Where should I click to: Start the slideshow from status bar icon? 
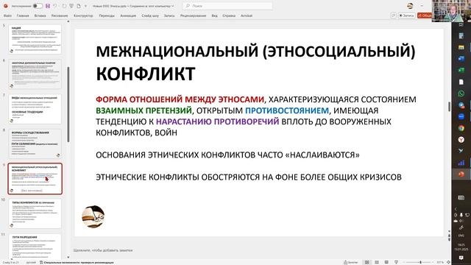[396, 262]
